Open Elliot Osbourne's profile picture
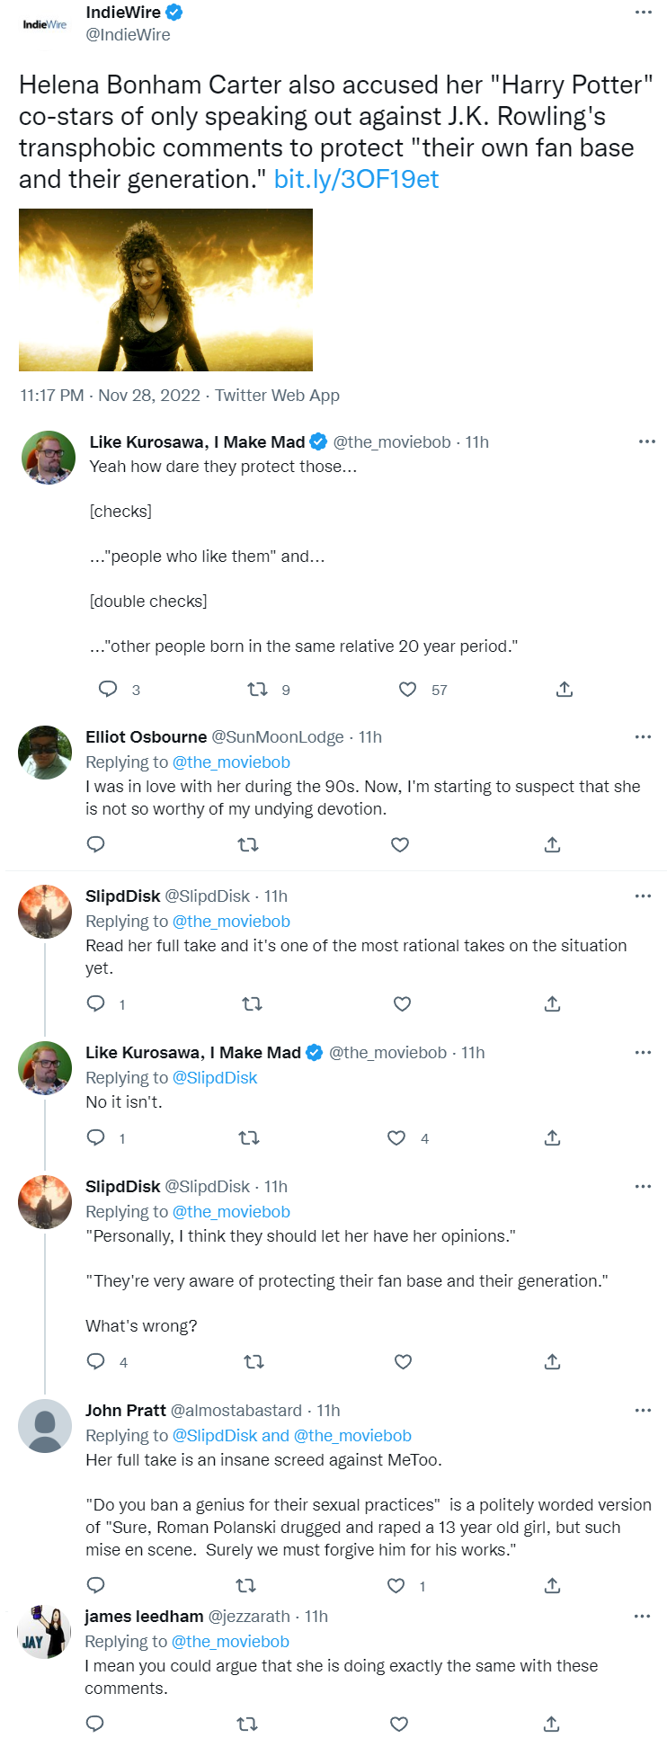The width and height of the screenshot is (667, 1747). [x=45, y=753]
